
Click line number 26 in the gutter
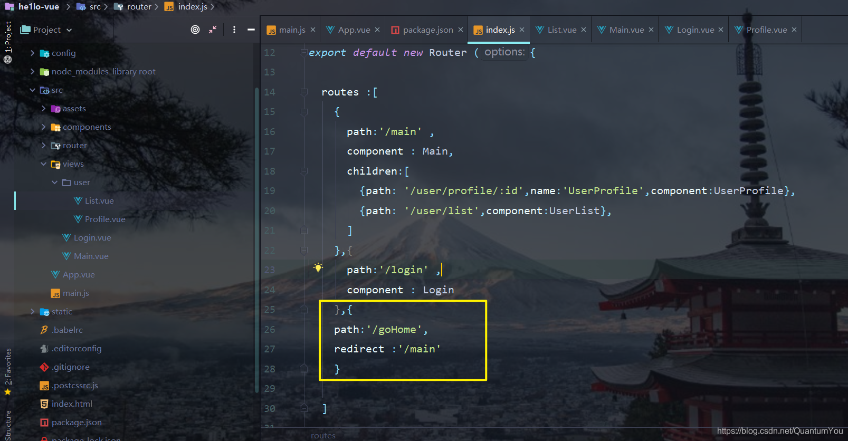tap(270, 329)
